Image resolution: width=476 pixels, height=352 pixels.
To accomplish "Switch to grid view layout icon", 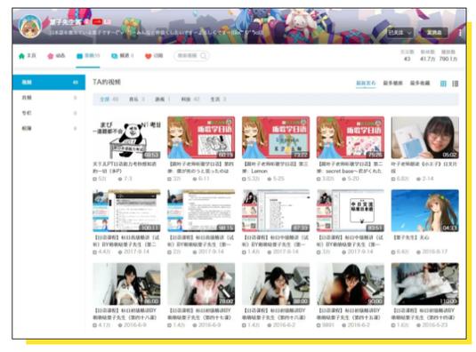I will coord(443,84).
